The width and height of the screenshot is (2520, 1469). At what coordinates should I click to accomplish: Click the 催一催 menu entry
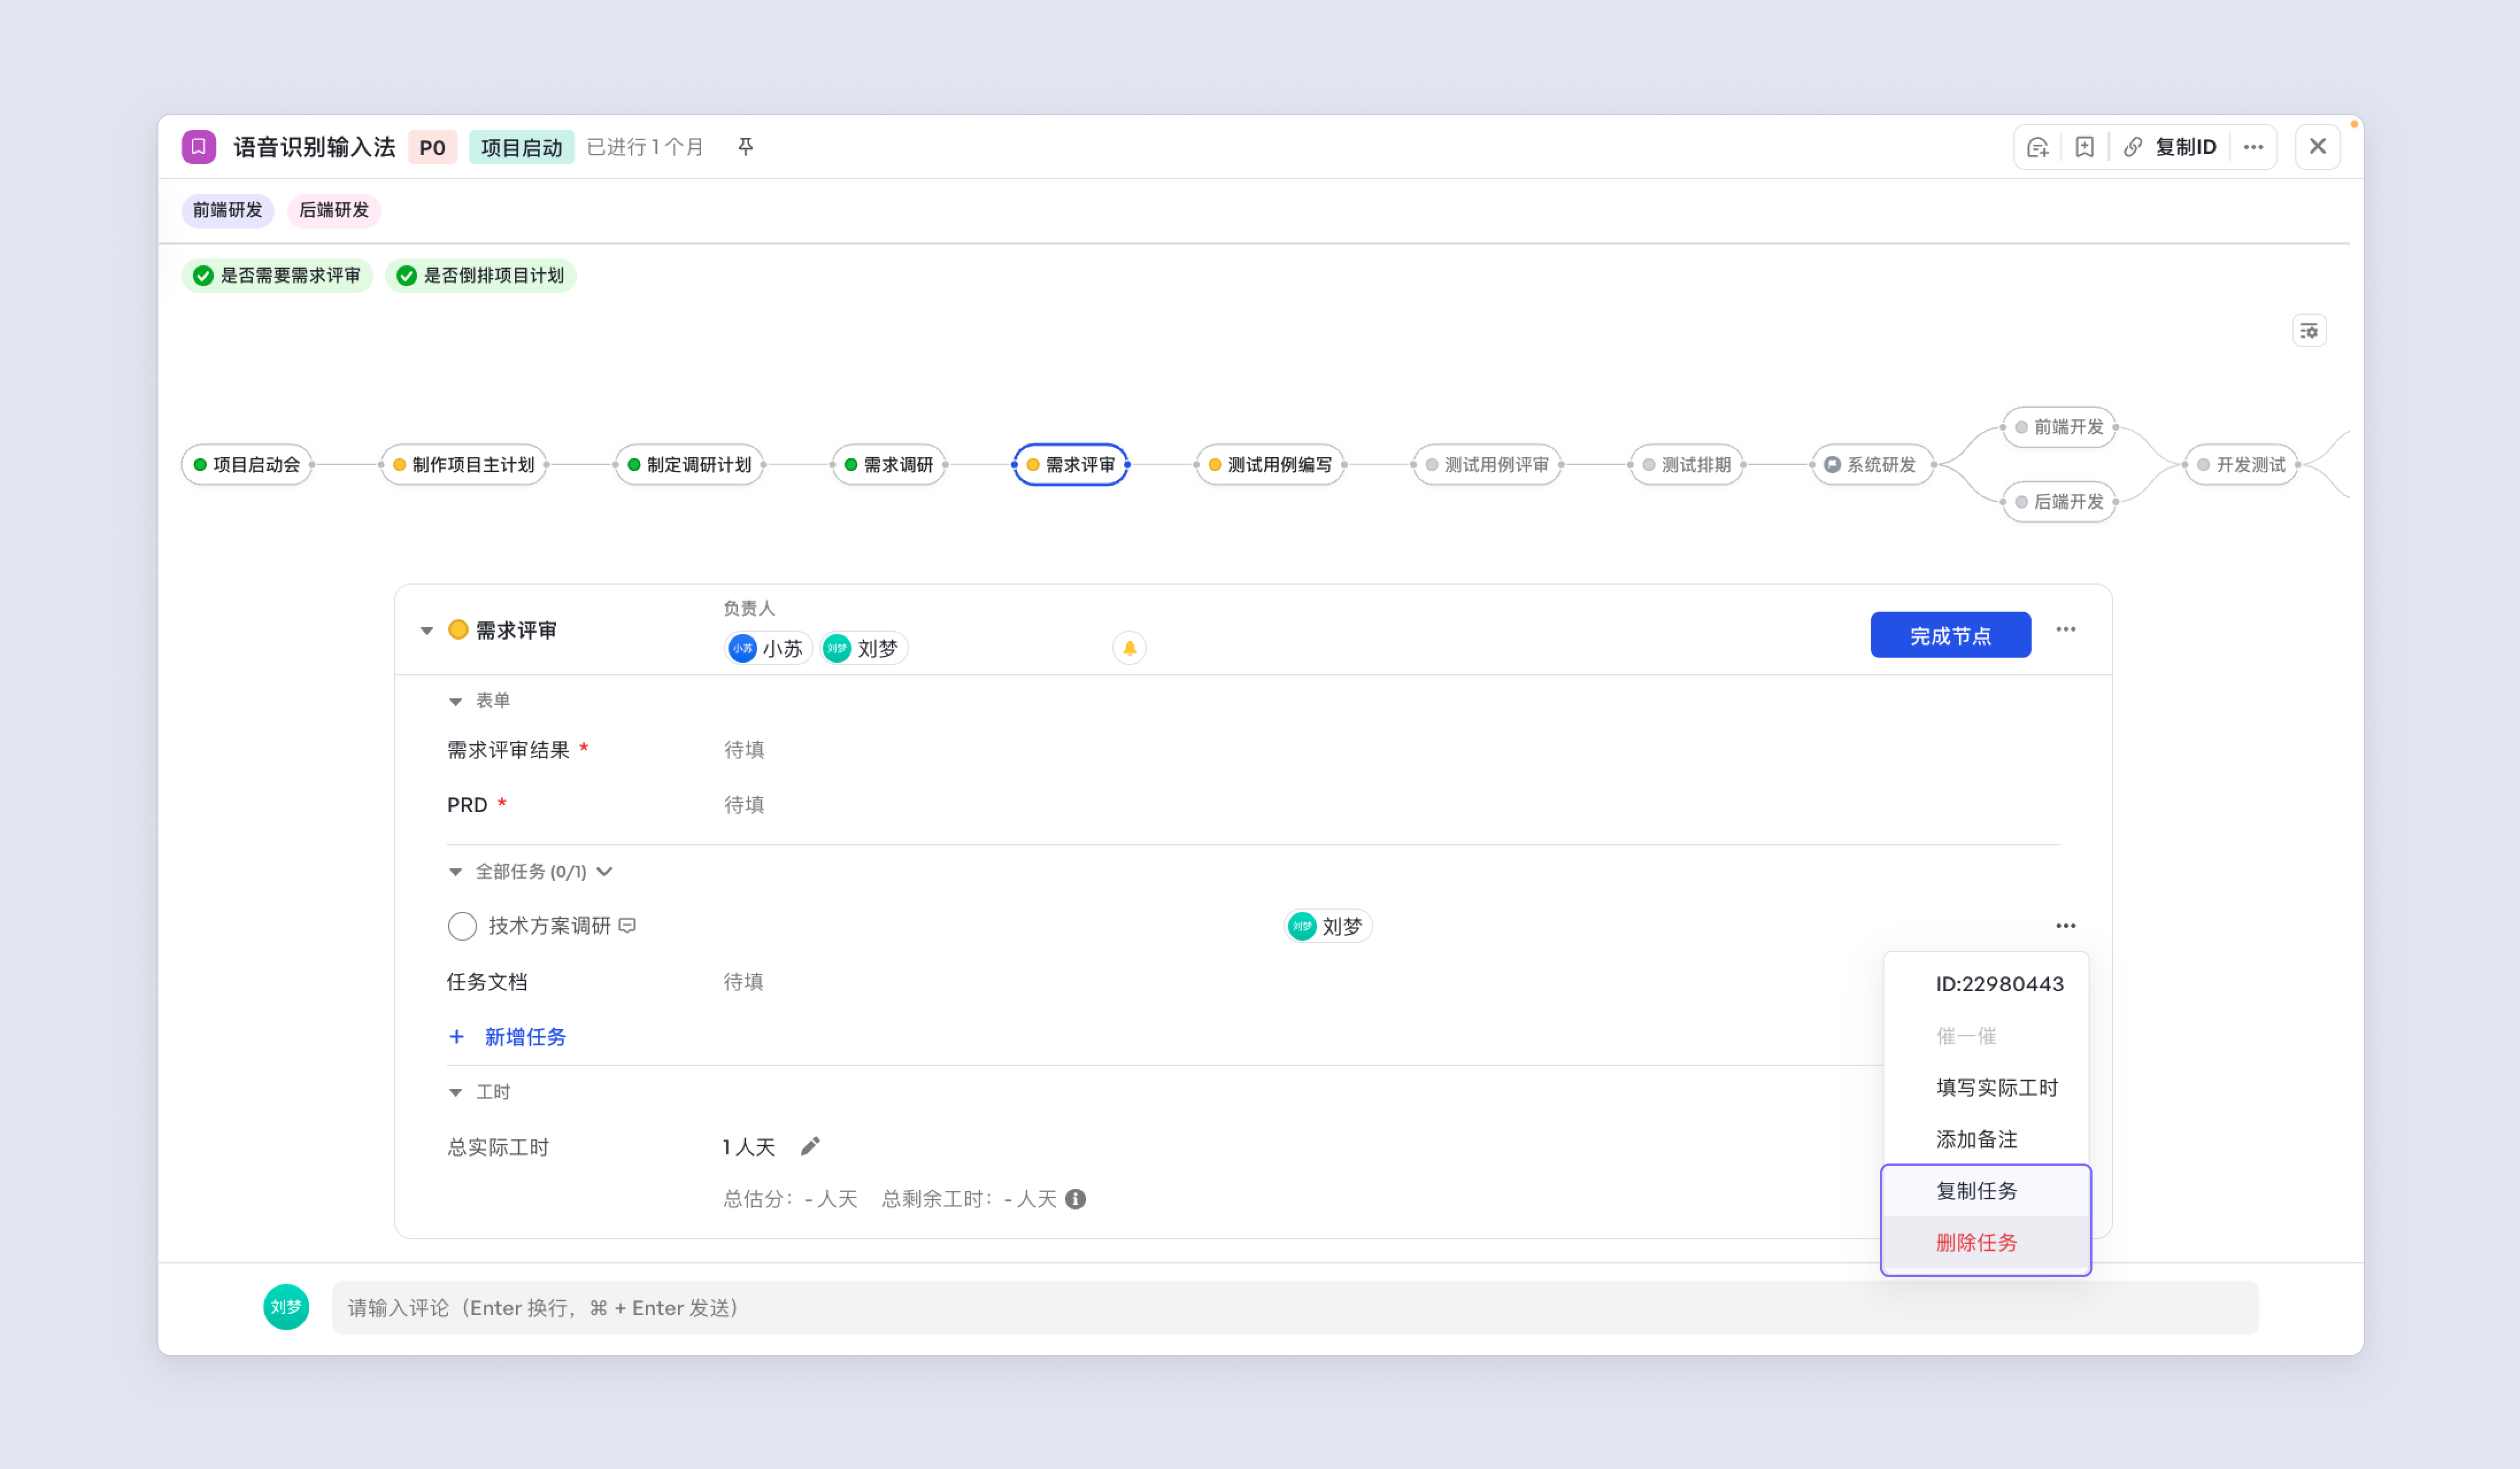pyautogui.click(x=1986, y=1035)
